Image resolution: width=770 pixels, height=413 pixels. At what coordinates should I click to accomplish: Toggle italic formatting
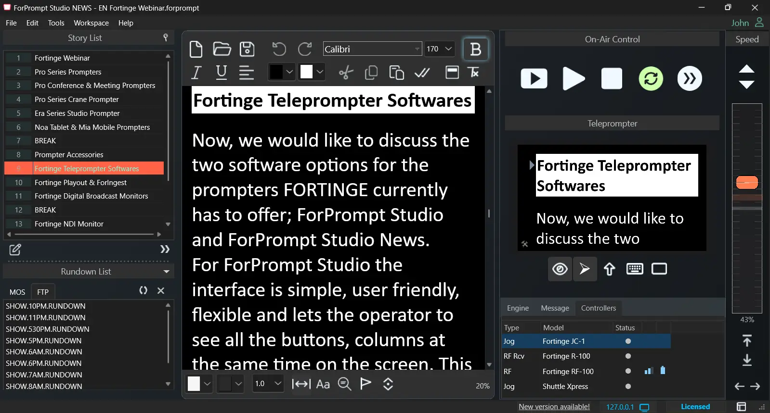196,73
